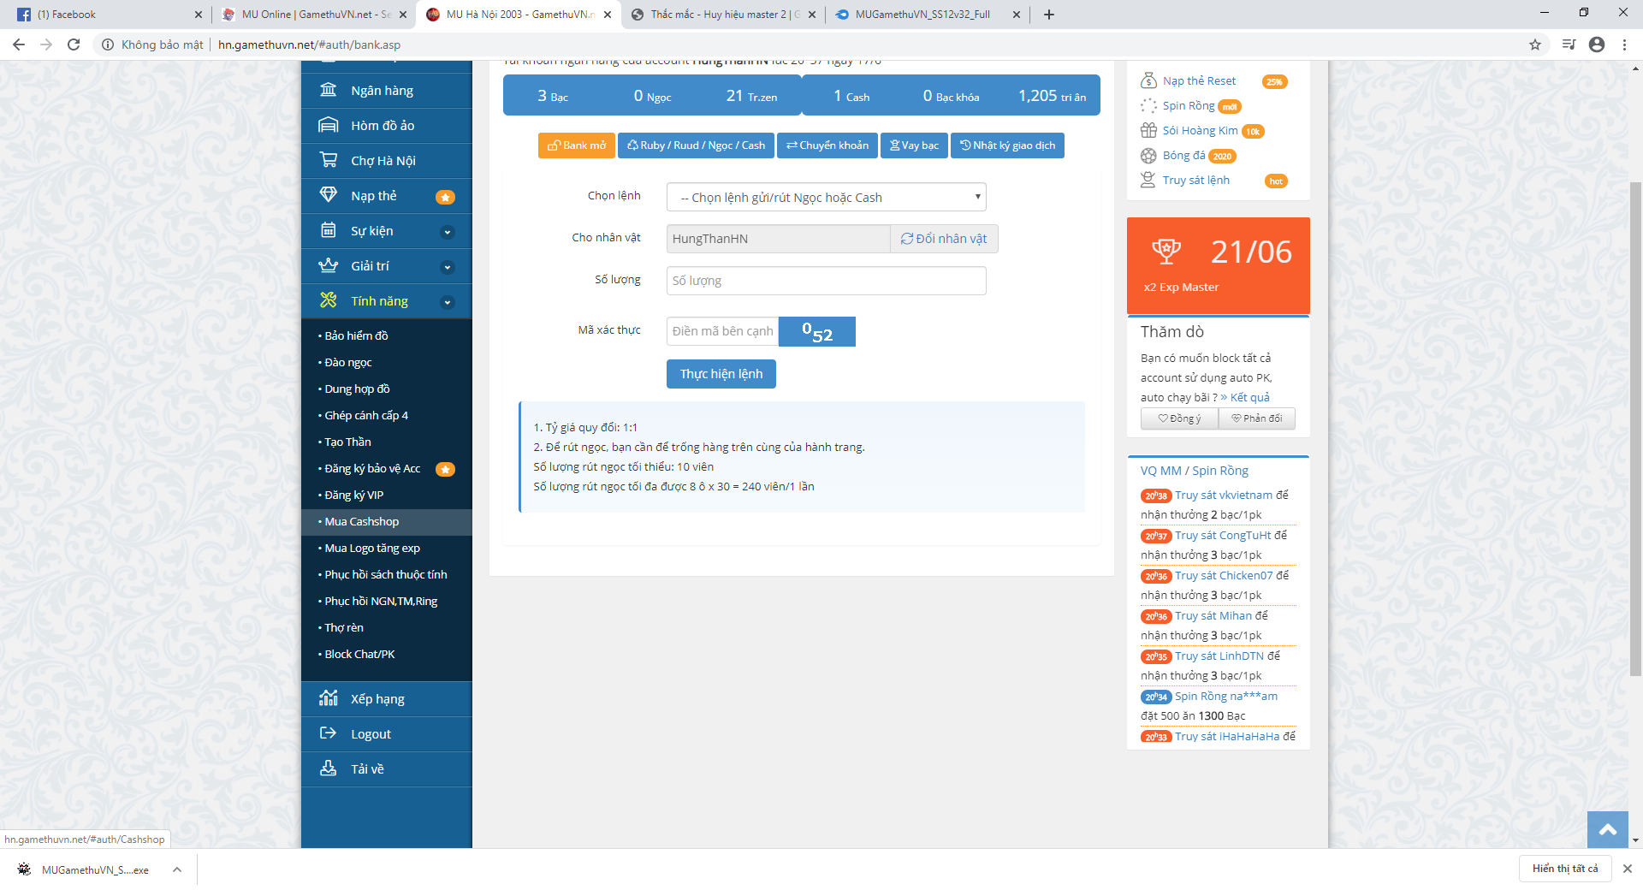1643x890 pixels.
Task: Expand the Giải trí sidebar menu
Action: [447, 267]
